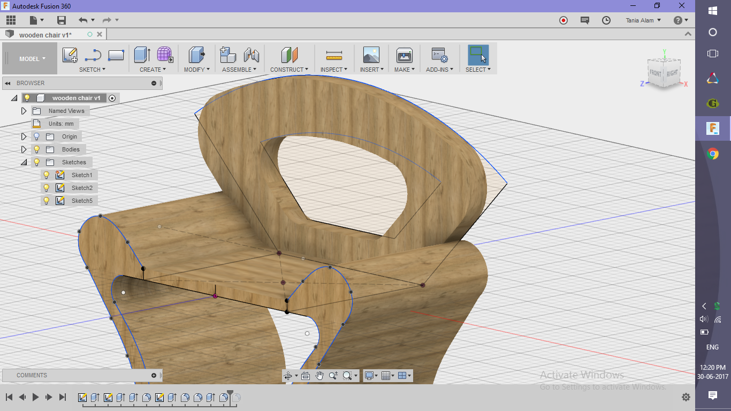Click the Zoom magnifier tool

333,376
